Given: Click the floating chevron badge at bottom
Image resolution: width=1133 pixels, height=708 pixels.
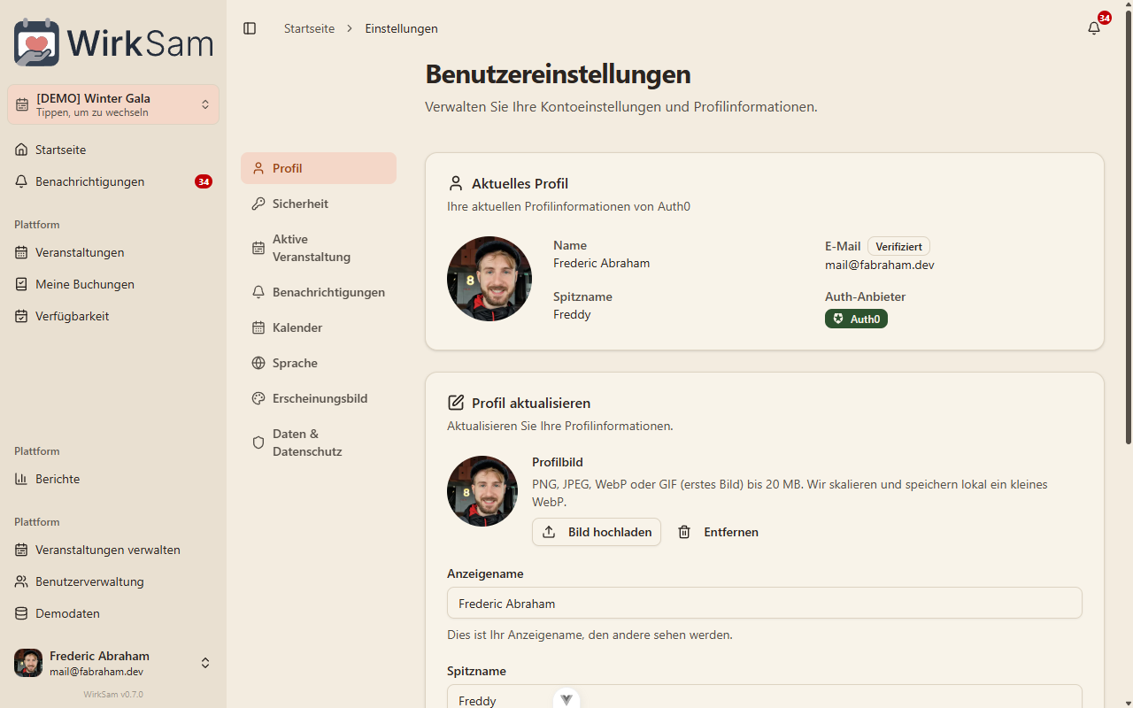Looking at the screenshot, I should [566, 698].
